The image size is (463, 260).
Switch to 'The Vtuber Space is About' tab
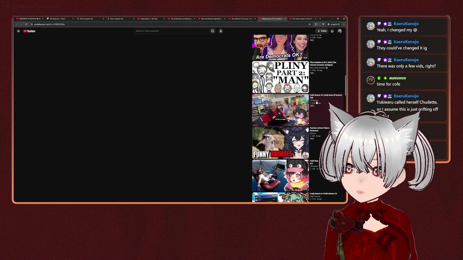tap(302, 19)
